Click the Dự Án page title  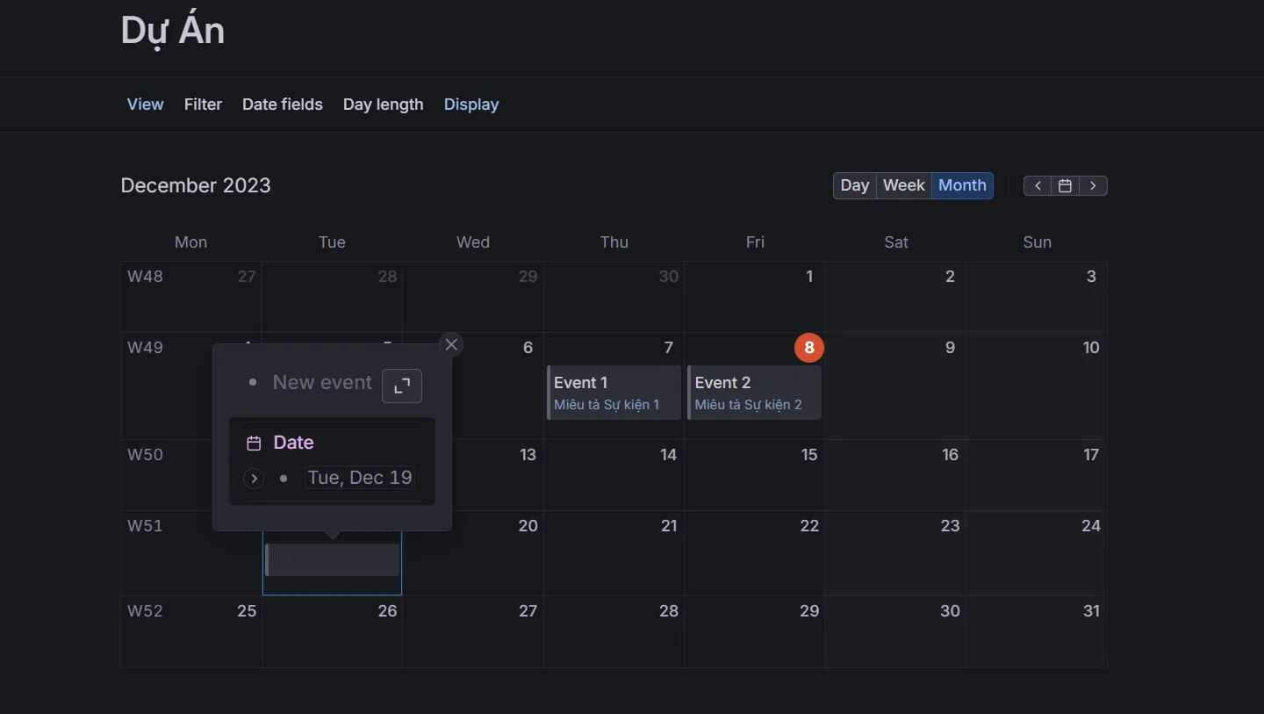click(173, 30)
